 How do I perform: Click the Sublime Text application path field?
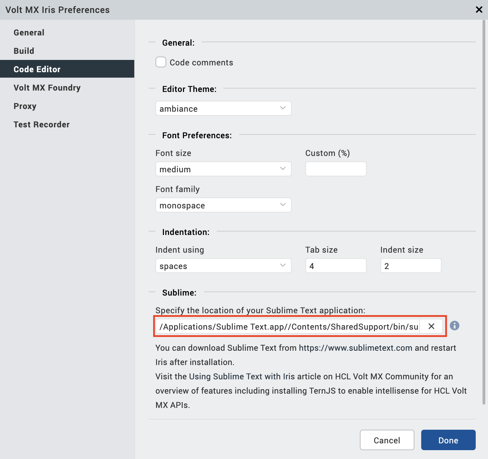(288, 327)
